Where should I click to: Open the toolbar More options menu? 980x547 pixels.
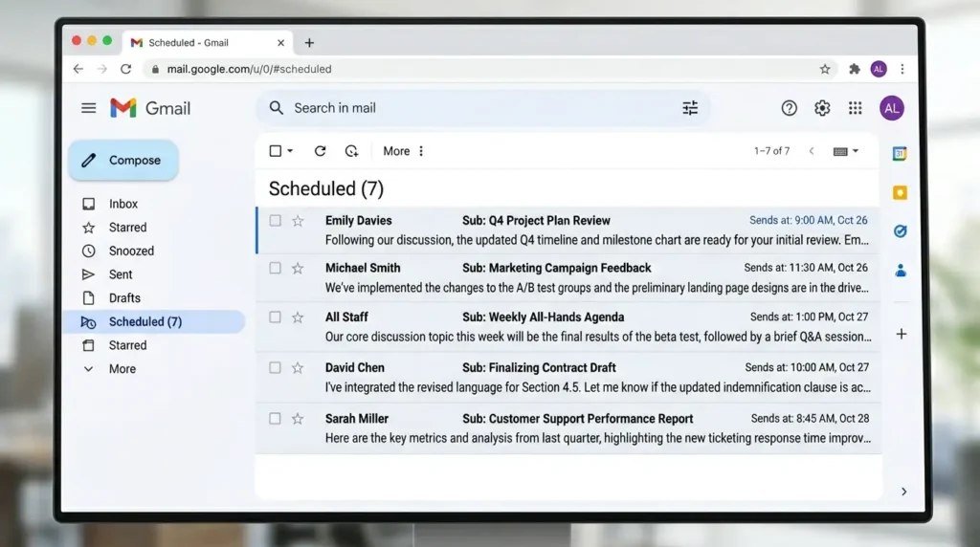[x=404, y=151]
